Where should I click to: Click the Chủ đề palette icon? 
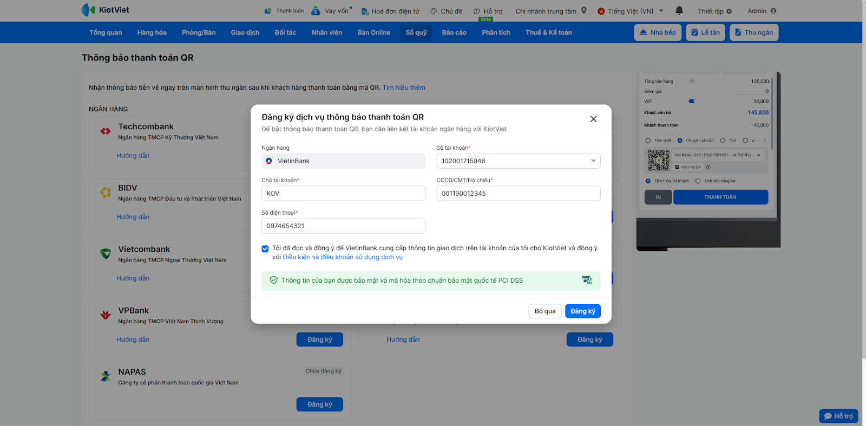(x=434, y=11)
